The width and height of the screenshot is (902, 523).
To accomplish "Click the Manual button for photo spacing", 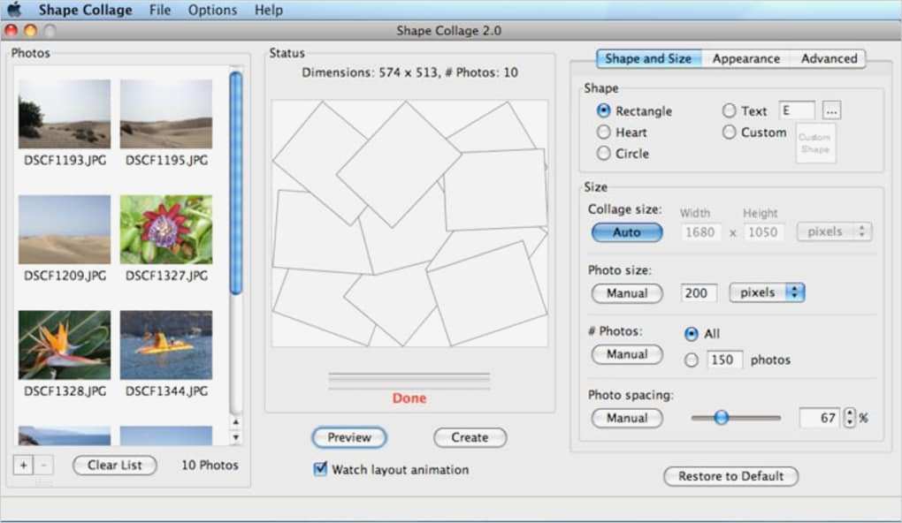I will click(x=626, y=418).
